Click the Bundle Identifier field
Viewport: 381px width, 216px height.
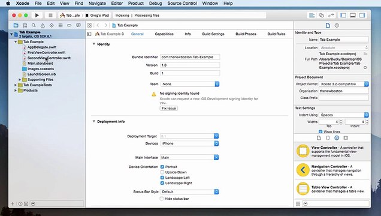[x=190, y=57]
